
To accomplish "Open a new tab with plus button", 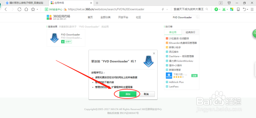I will click(x=97, y=3).
